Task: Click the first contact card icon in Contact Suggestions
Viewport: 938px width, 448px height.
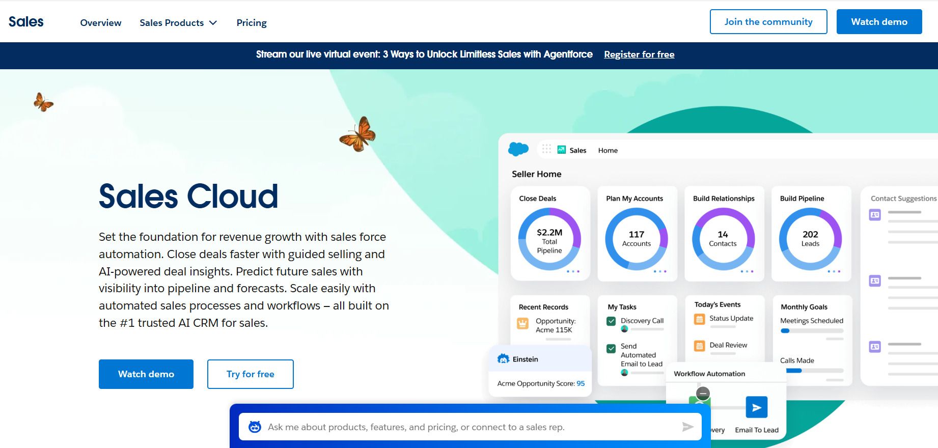Action: tap(875, 215)
